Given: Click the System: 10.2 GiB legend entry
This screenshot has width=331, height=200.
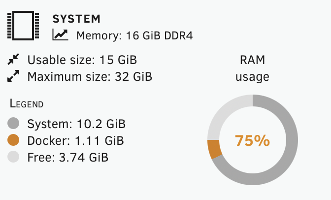Looking at the screenshot, I should point(76,124).
